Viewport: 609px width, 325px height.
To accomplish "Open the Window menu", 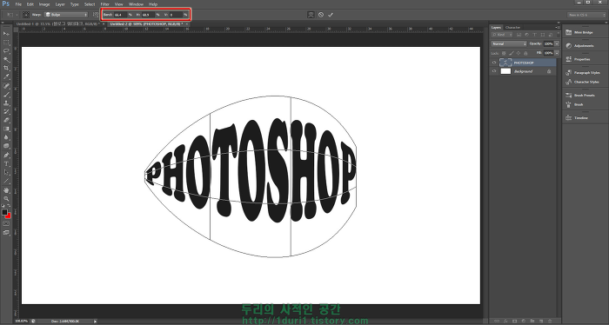I will [136, 4].
